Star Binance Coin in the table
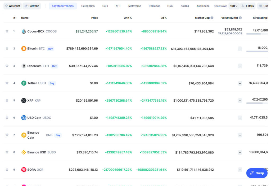 coord(7,135)
